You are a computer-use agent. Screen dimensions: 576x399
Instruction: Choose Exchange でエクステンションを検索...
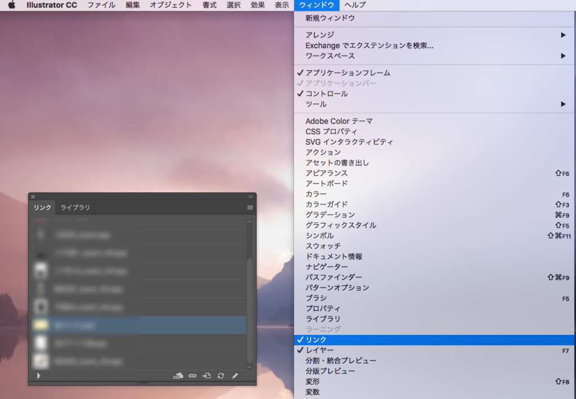tap(435, 46)
